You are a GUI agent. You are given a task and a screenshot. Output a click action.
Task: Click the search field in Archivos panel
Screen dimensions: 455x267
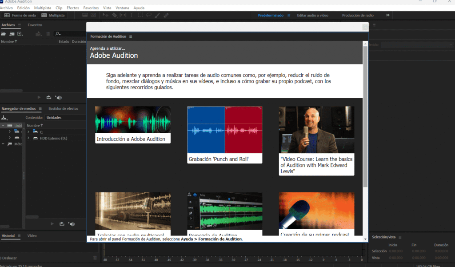(70, 34)
